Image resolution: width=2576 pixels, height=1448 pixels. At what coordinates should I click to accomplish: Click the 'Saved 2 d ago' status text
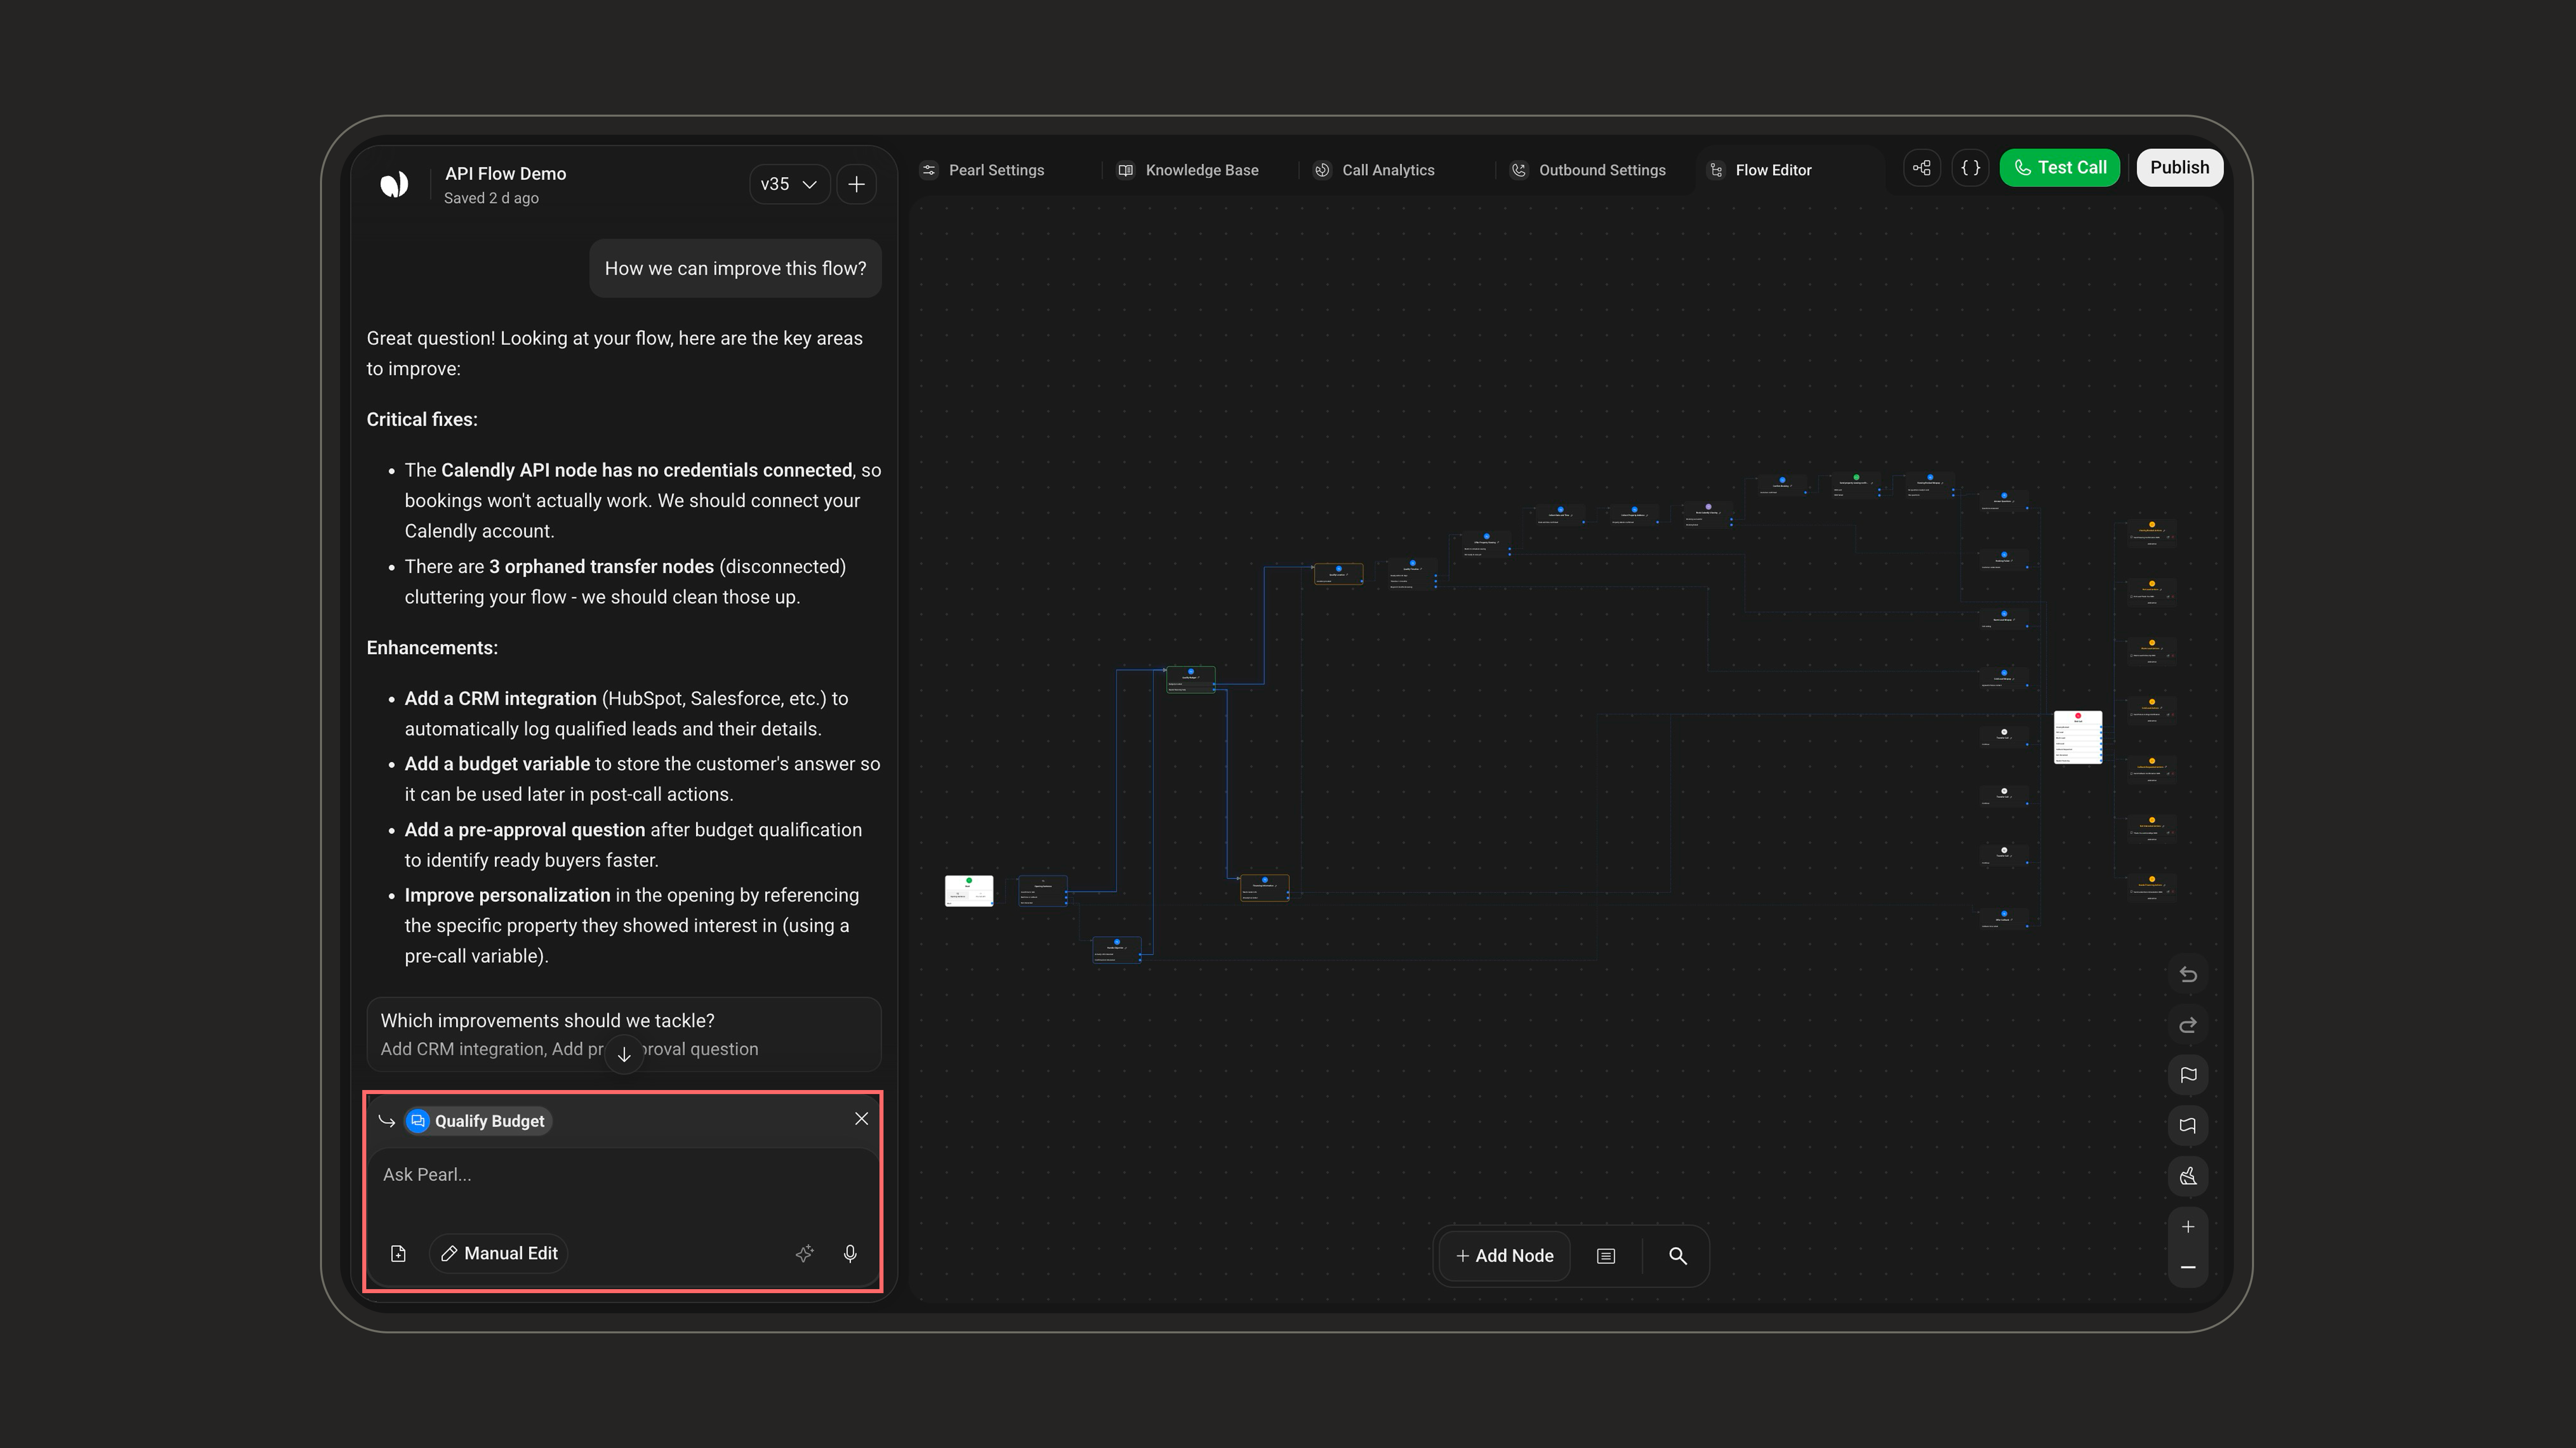491,198
